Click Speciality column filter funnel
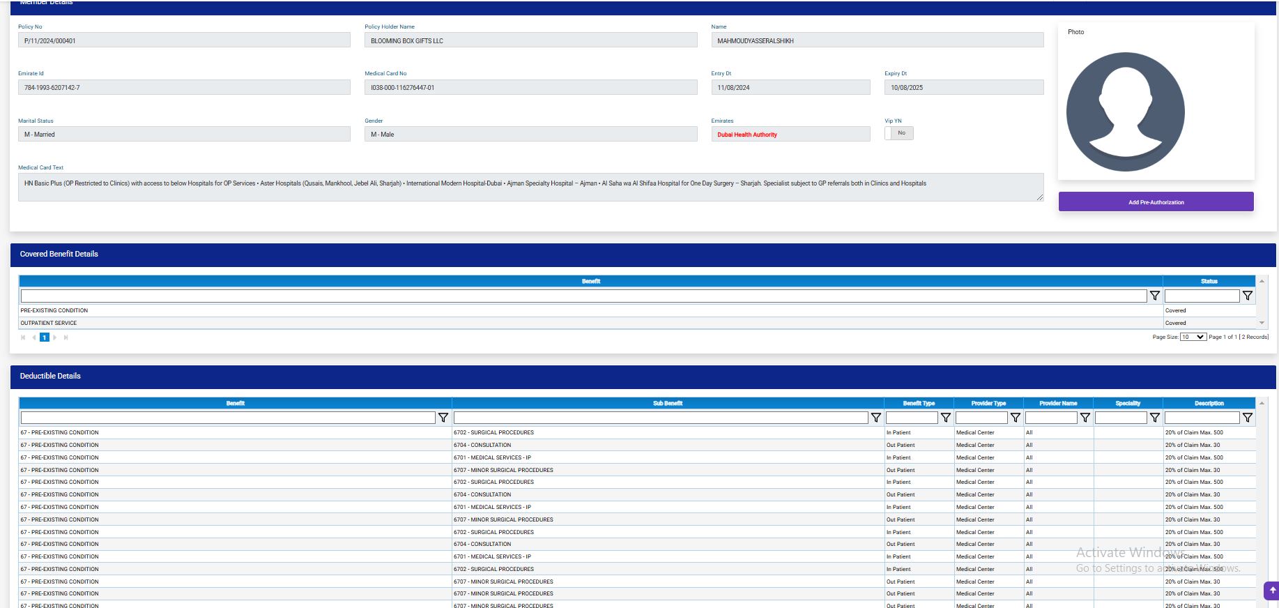Viewport: 1279px width, 608px height. click(x=1155, y=418)
